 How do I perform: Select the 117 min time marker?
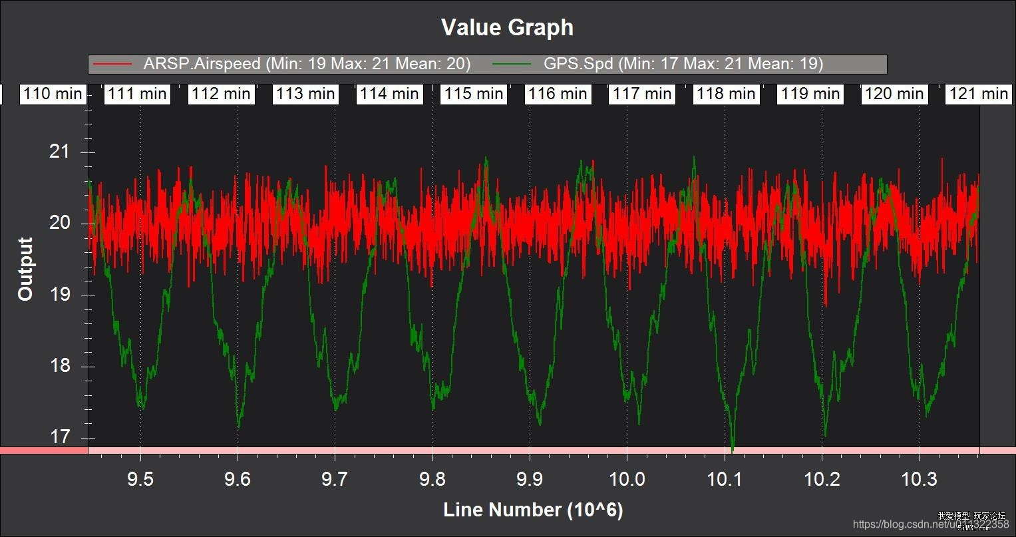click(x=642, y=94)
